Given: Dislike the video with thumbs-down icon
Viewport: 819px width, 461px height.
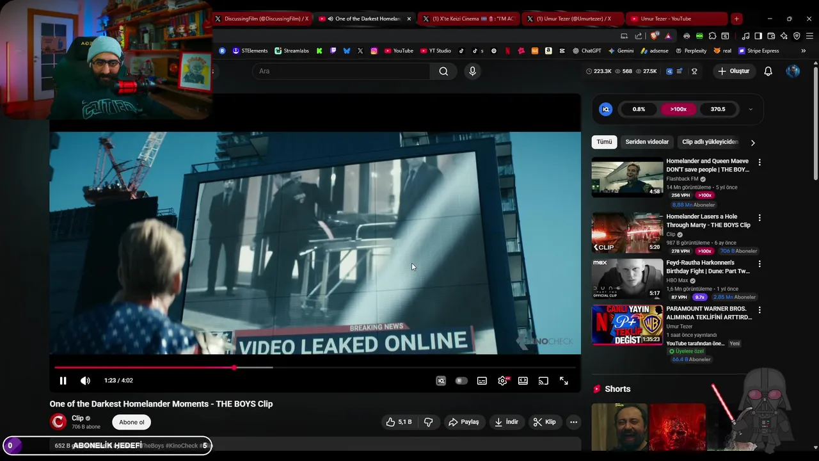Looking at the screenshot, I should 429,422.
